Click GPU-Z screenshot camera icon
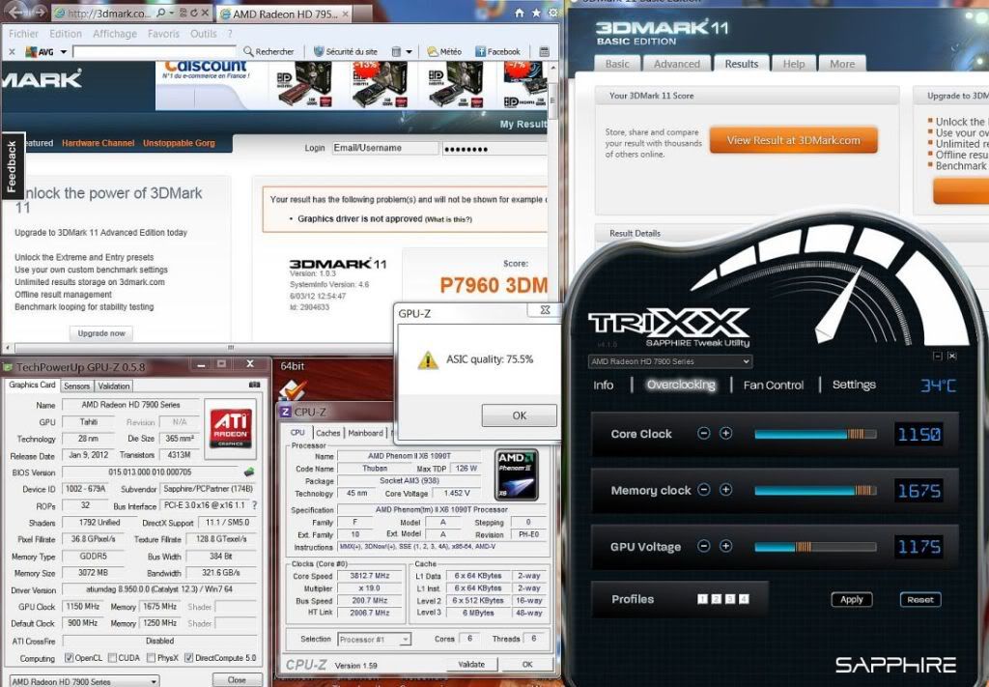The width and height of the screenshot is (989, 687). (x=254, y=386)
